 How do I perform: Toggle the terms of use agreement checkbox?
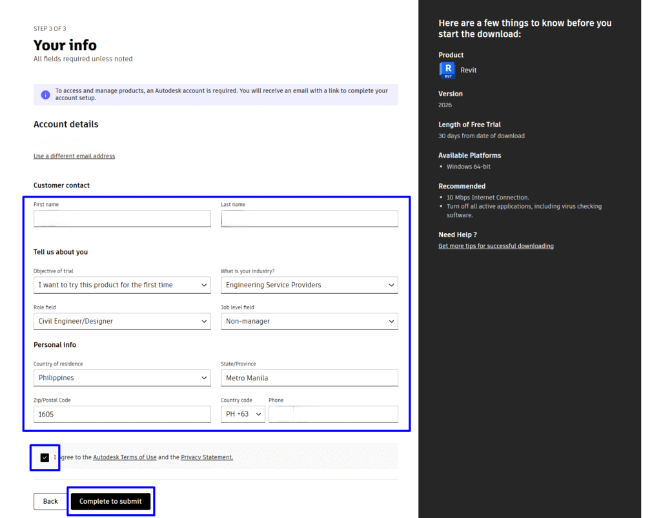tap(45, 457)
